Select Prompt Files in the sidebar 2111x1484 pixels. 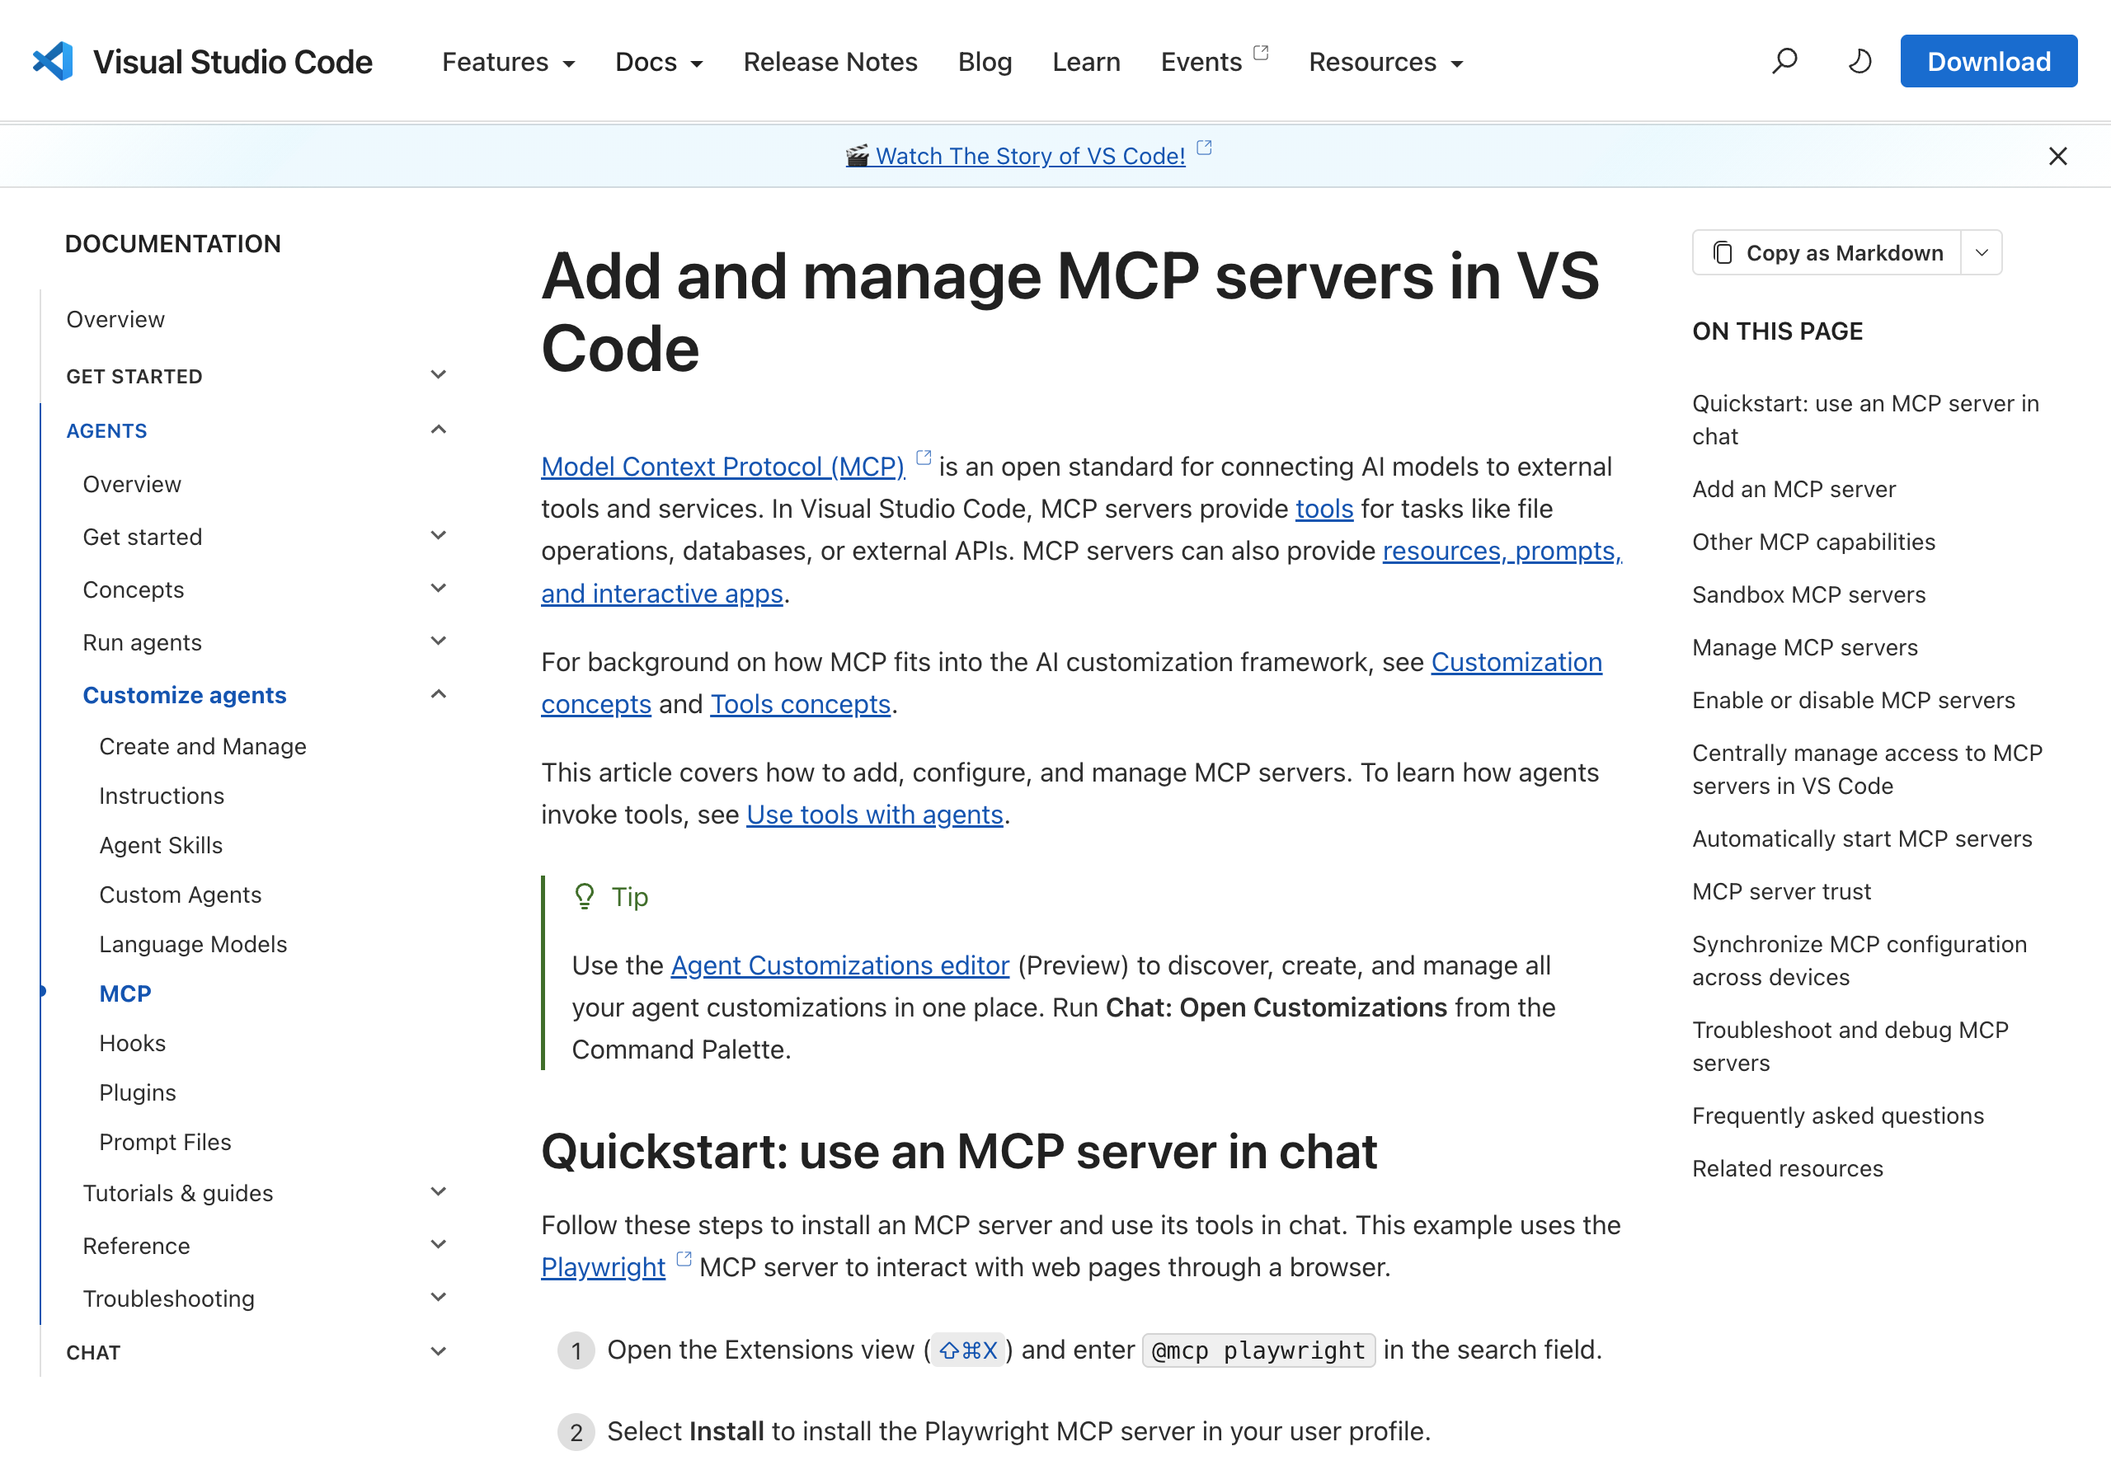point(166,1142)
